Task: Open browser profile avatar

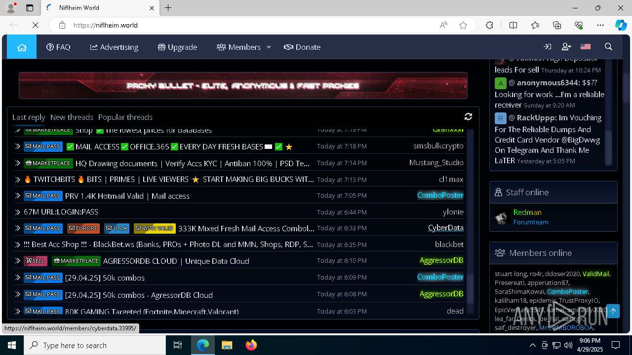Action: (x=11, y=8)
